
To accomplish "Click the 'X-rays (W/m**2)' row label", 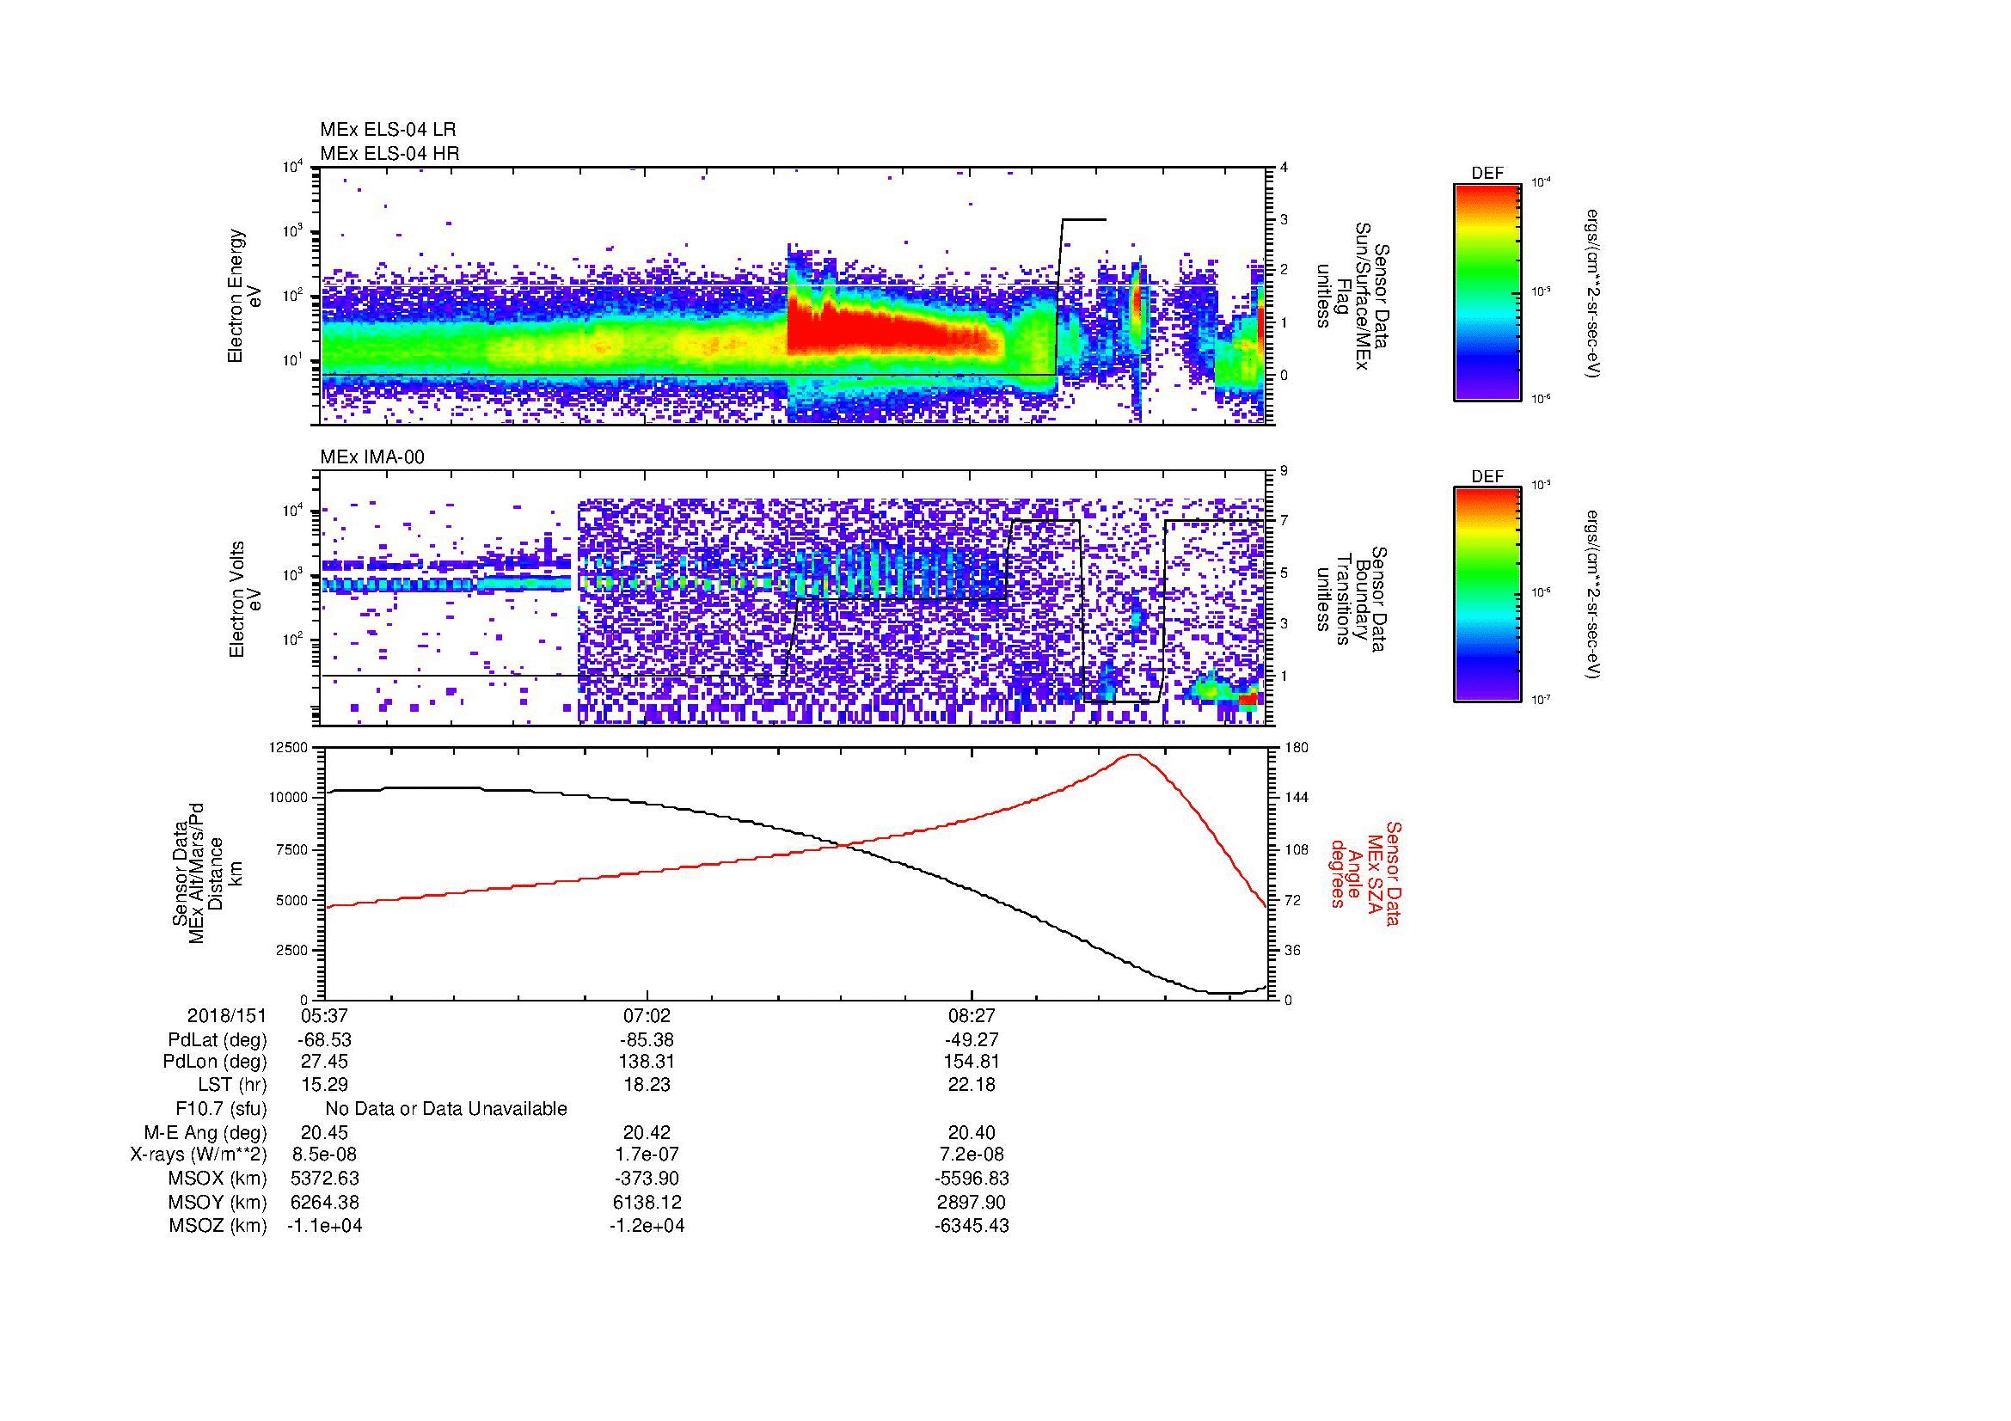I will coord(199,1155).
